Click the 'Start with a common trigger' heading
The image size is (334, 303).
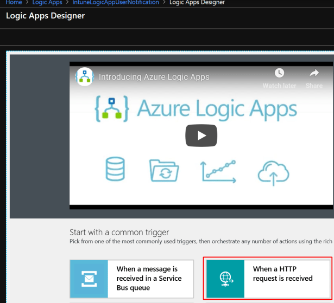tap(123, 232)
